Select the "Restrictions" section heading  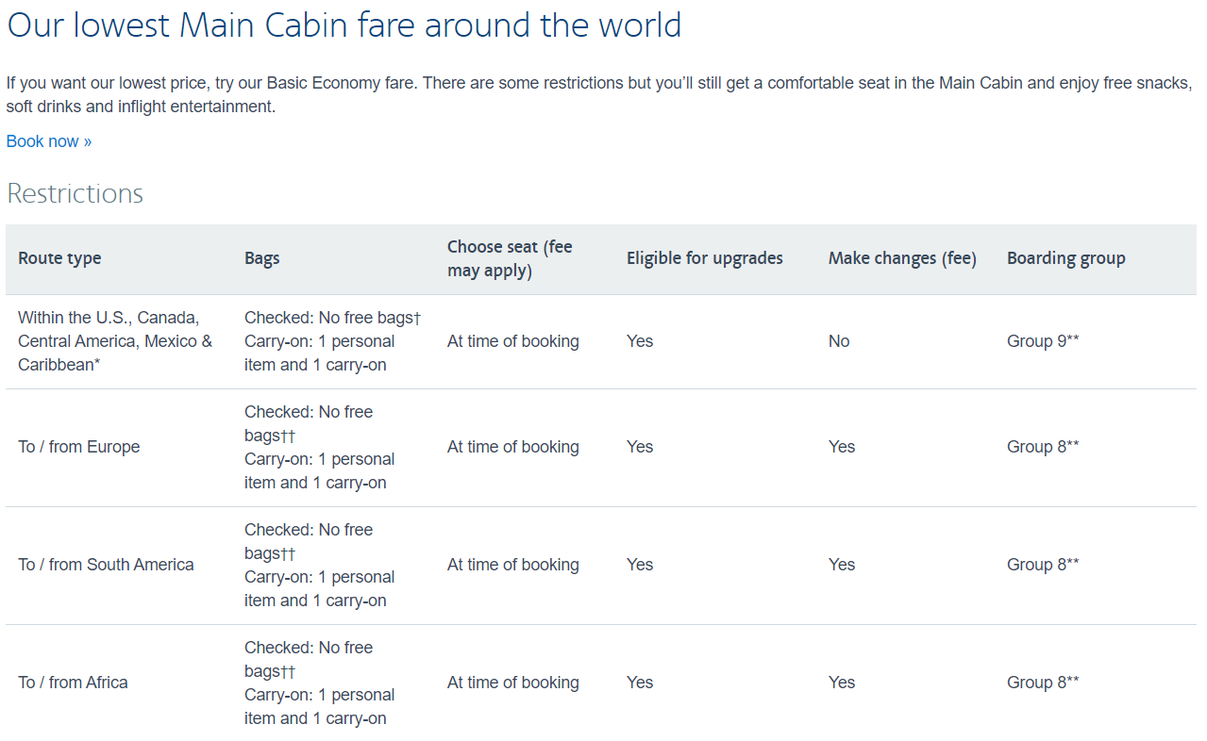pos(75,193)
